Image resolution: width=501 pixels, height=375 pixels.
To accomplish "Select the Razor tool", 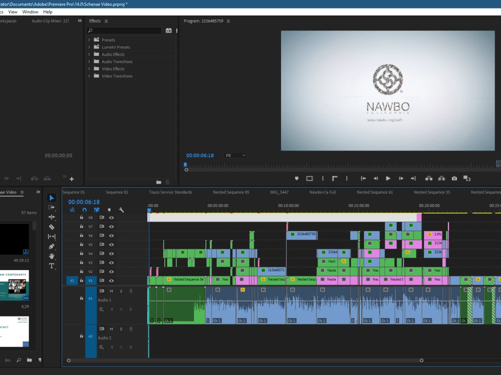I will tap(52, 227).
